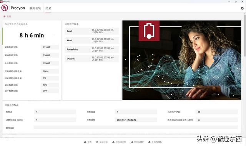Click the 应用程序版本 panel heading
Image resolution: width=246 pixels, height=146 pixels.
tap(71, 24)
